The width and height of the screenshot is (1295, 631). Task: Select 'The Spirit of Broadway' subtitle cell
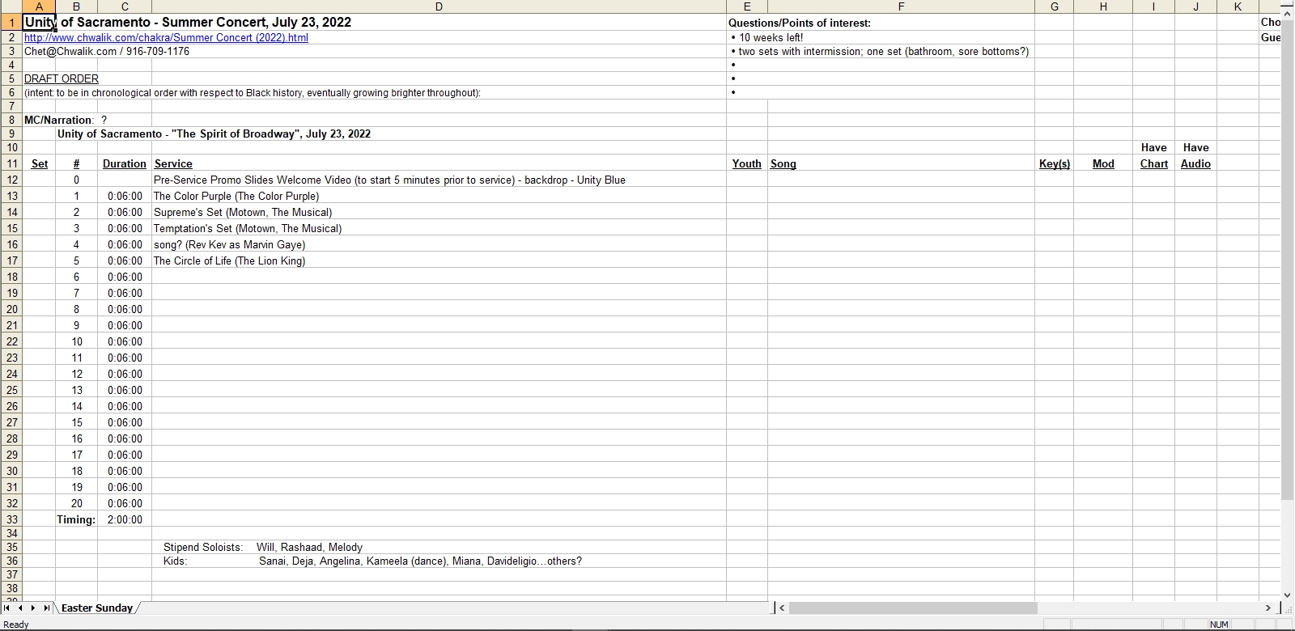(214, 133)
